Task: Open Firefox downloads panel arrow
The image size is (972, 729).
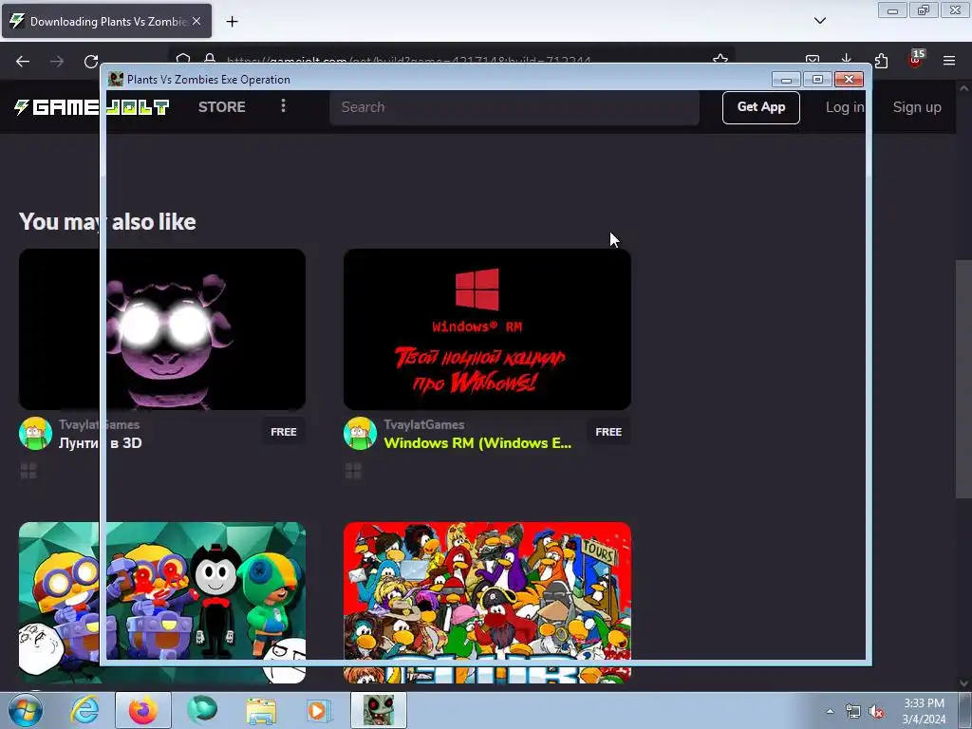Action: (x=846, y=60)
